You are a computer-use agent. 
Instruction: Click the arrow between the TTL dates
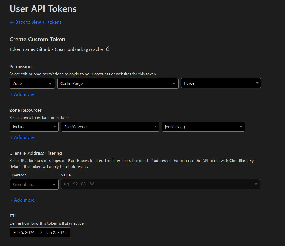coord(40,232)
